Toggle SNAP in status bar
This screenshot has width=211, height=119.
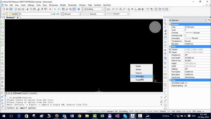point(131,111)
